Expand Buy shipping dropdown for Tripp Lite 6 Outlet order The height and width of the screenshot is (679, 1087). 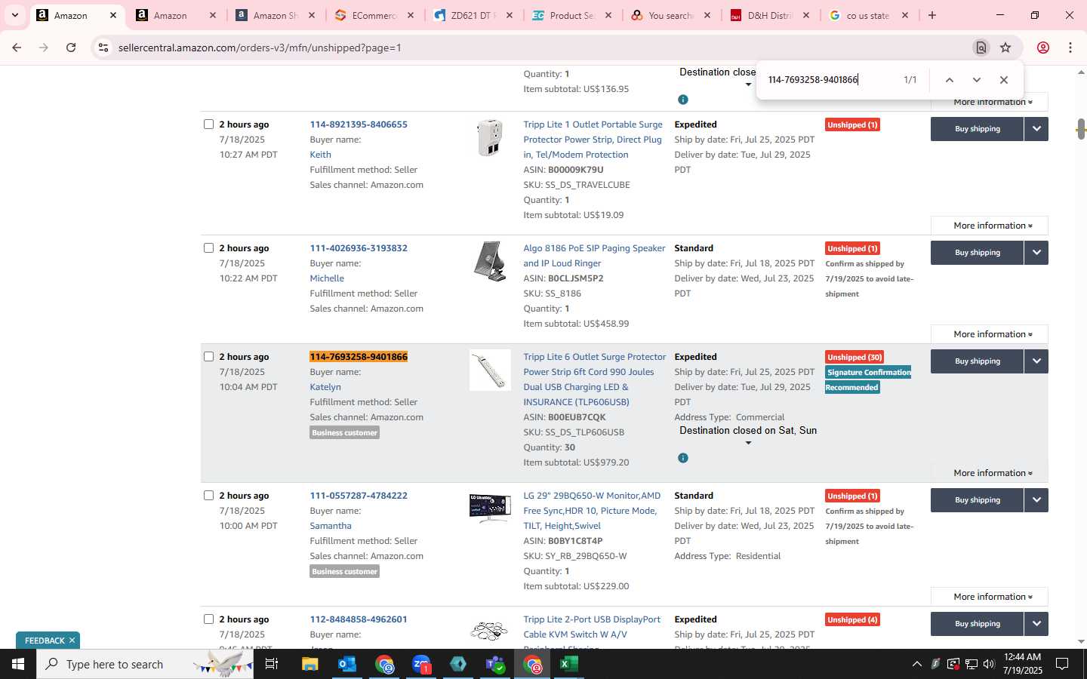point(1036,361)
